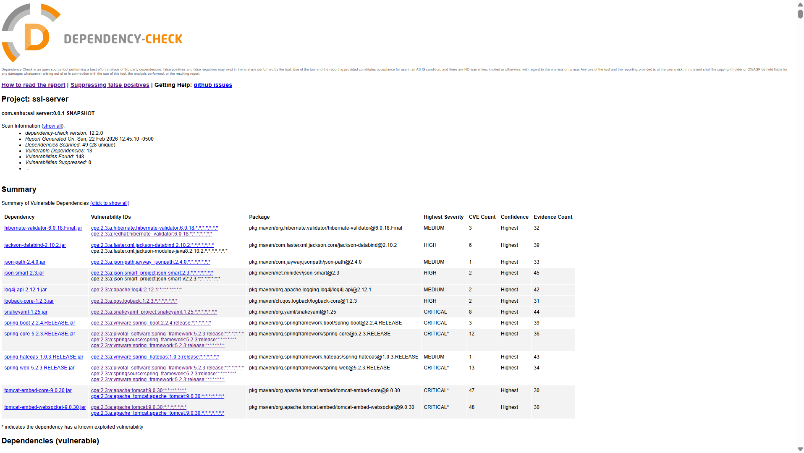
Task: Sort table by Evidence Count header
Action: (x=553, y=217)
